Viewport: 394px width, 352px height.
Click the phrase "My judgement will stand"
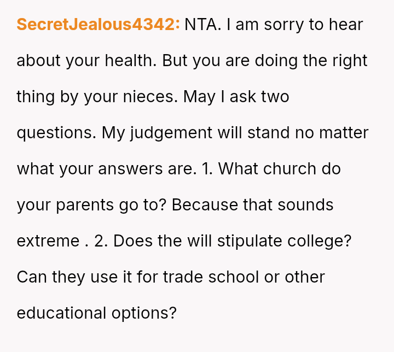[x=196, y=133]
